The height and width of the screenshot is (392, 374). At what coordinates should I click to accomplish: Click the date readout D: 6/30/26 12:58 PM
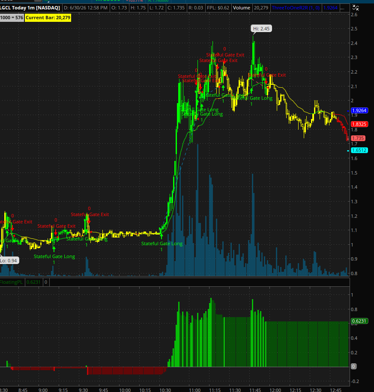[85, 8]
